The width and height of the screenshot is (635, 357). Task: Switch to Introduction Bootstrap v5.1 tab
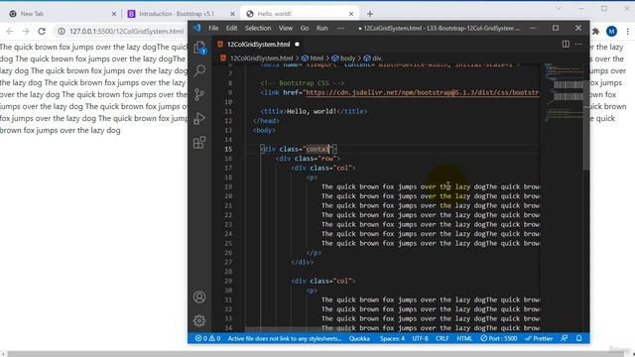tap(181, 14)
